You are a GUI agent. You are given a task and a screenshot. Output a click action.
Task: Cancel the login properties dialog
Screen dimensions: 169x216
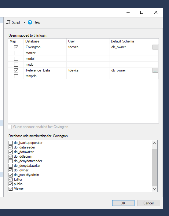tap(149, 203)
